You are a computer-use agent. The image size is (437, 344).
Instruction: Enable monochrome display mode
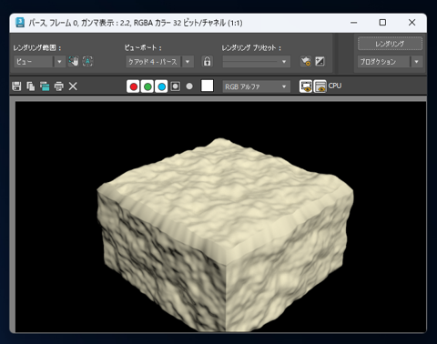189,86
